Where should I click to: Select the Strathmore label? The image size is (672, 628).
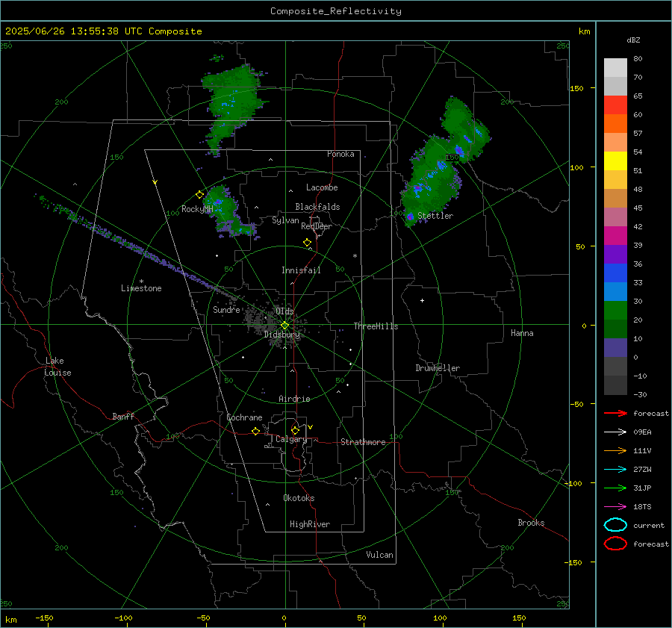(363, 442)
